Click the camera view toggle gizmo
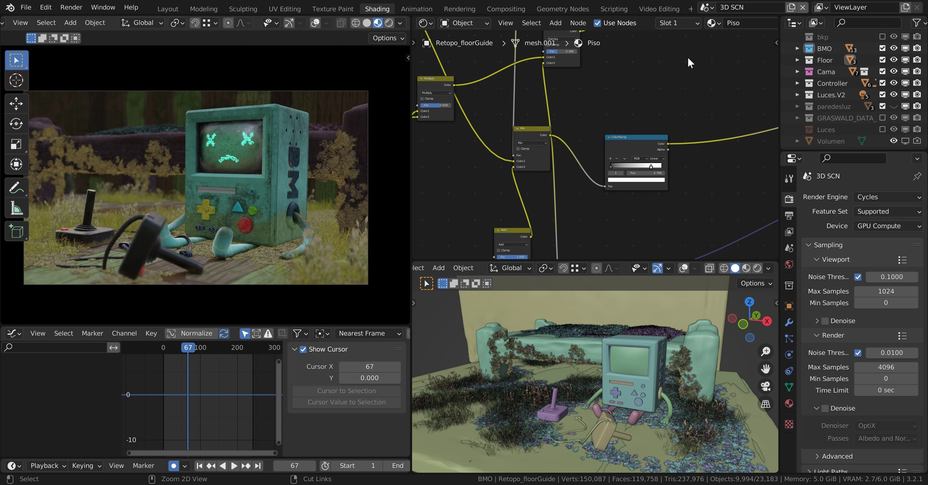Screen dimensions: 928x485 click(x=766, y=387)
